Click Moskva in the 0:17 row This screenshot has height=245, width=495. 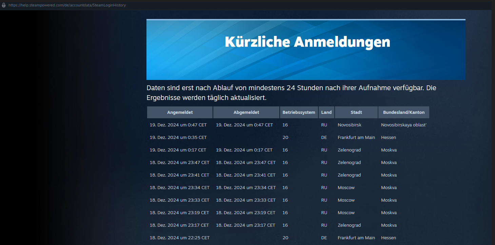[x=389, y=150]
